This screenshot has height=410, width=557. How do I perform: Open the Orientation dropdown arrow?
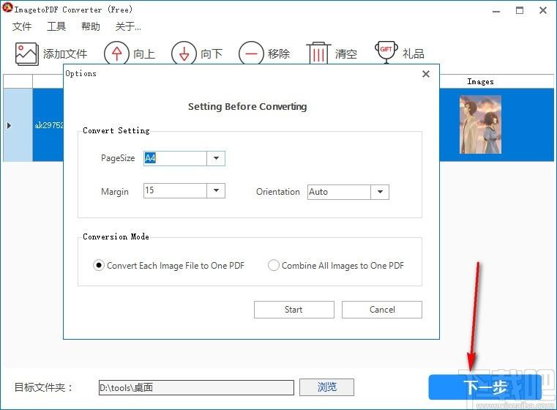pos(380,192)
